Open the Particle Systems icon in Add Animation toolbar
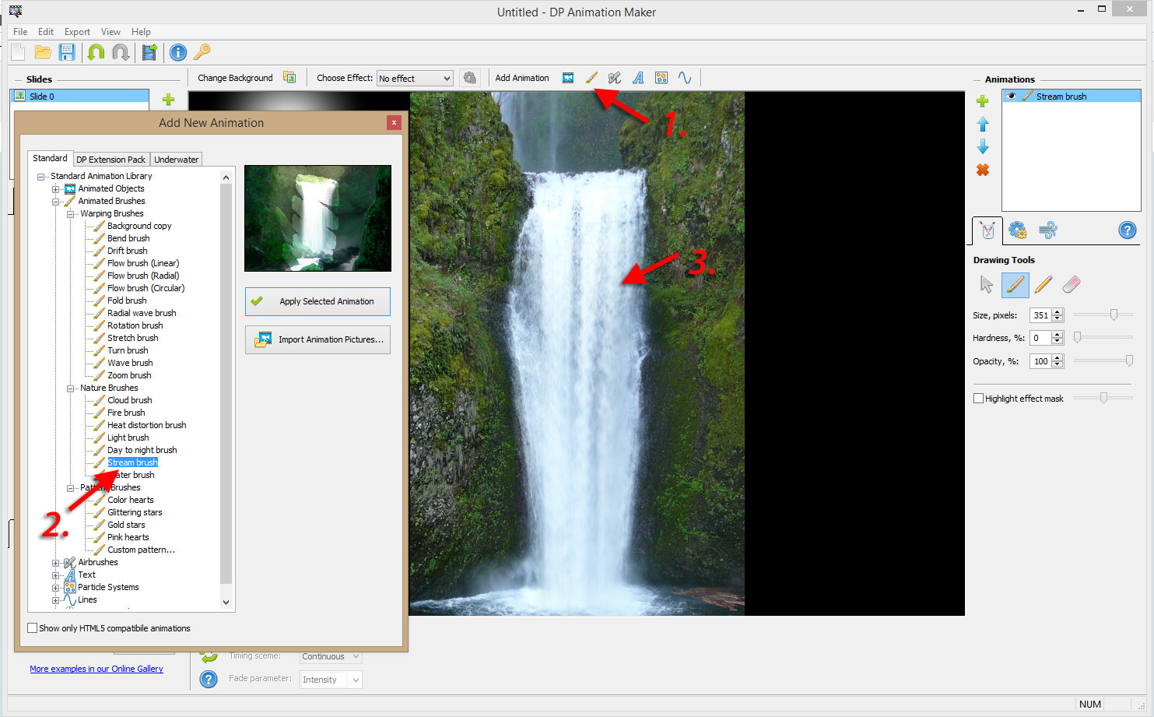The image size is (1154, 717). 661,77
